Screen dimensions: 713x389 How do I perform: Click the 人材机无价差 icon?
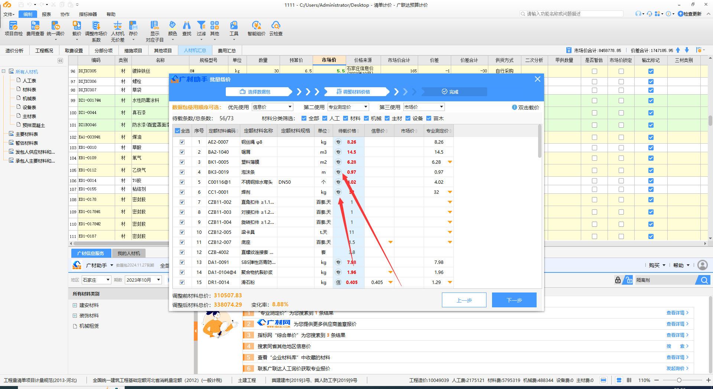pyautogui.click(x=118, y=31)
